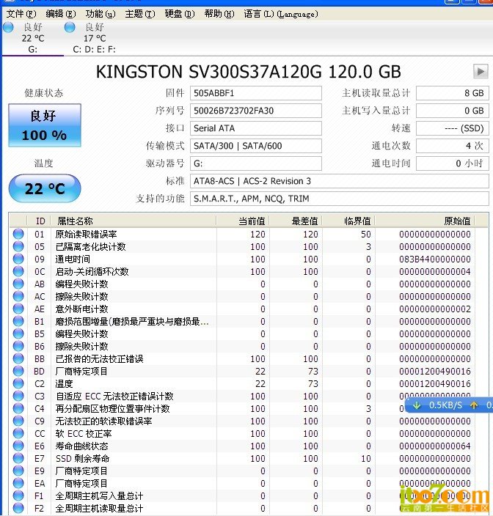
Task: Click status icon of row E7 SSD 剩余寿命
Action: point(18,458)
